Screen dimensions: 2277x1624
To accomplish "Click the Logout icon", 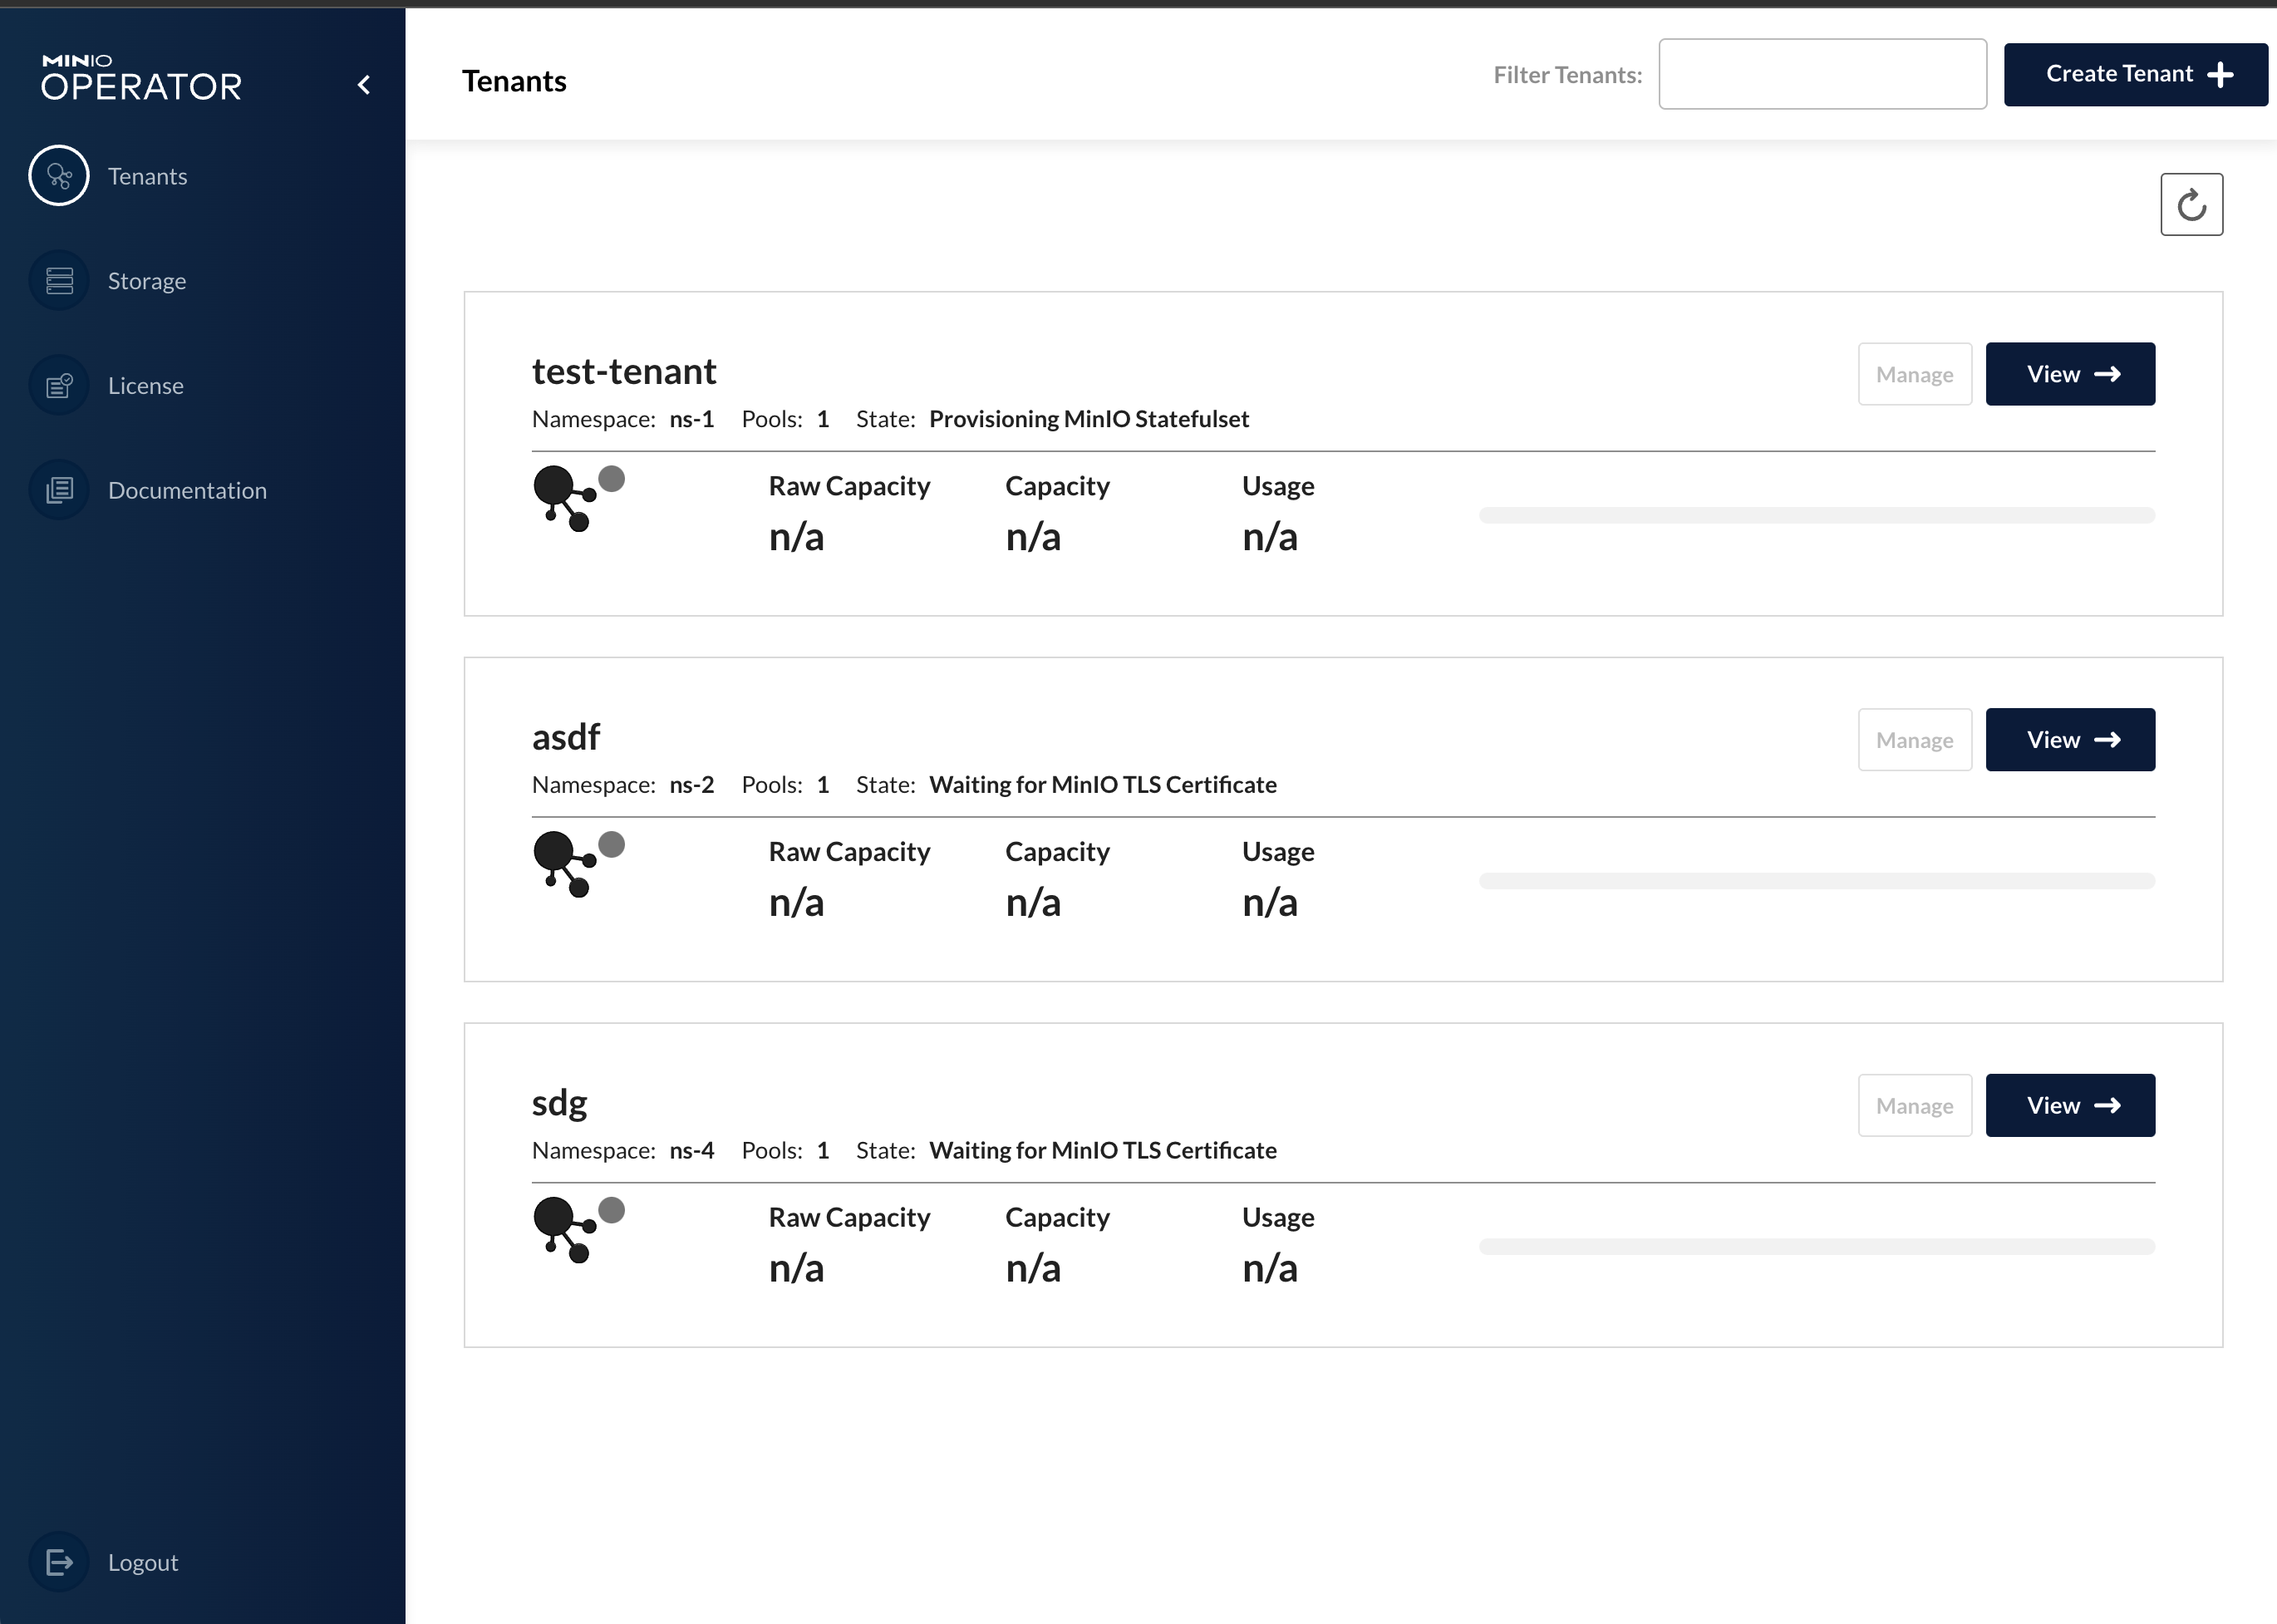I will tap(59, 1562).
